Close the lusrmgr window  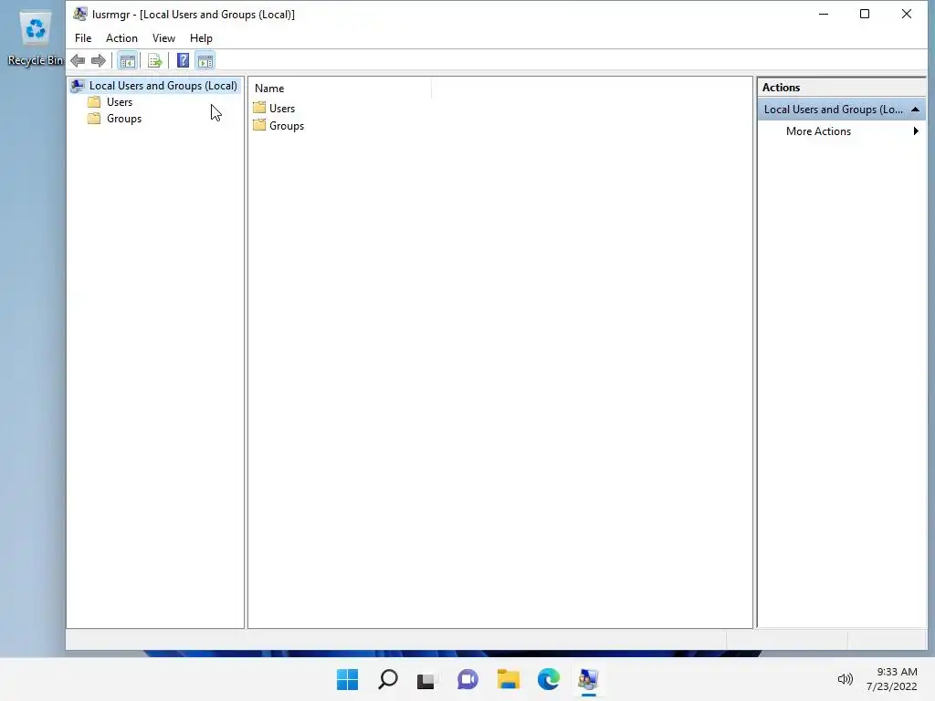pos(907,14)
